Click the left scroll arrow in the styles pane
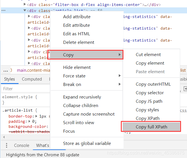The height and width of the screenshot is (158, 187). pyautogui.click(x=4, y=137)
